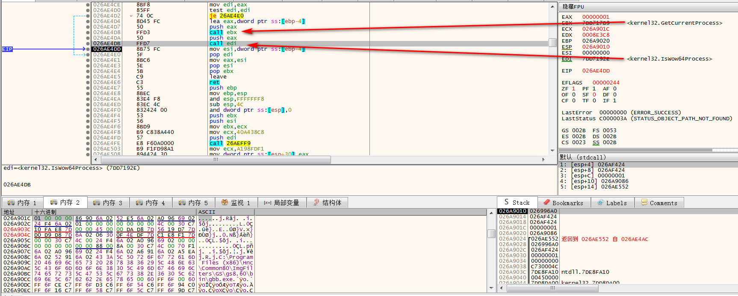Image resolution: width=738 pixels, height=296 pixels.
Task: Toggle breakpoint dot at address 026AE4D8
Action: [88, 32]
